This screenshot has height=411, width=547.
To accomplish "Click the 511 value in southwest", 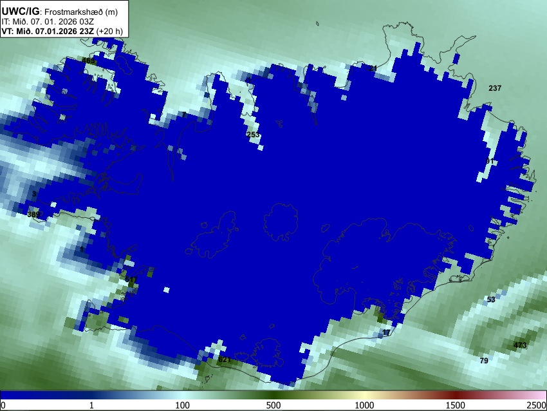I will [131, 280].
